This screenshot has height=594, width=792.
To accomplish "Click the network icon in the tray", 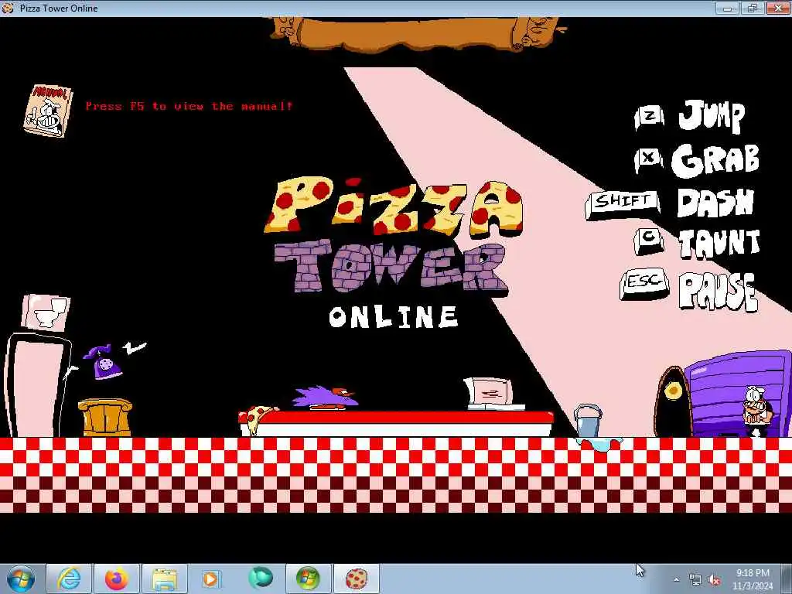I will [695, 580].
